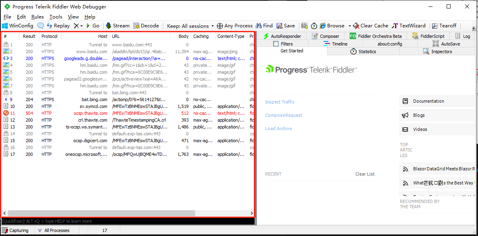
Task: Open the AutoSave tab
Action: (x=446, y=44)
